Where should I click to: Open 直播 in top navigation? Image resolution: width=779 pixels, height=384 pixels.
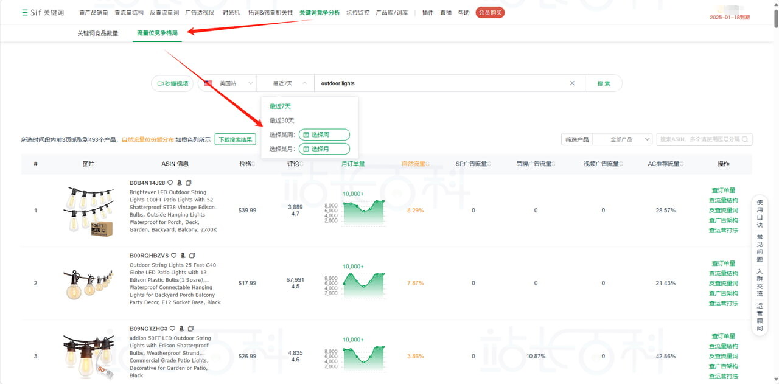click(x=446, y=13)
